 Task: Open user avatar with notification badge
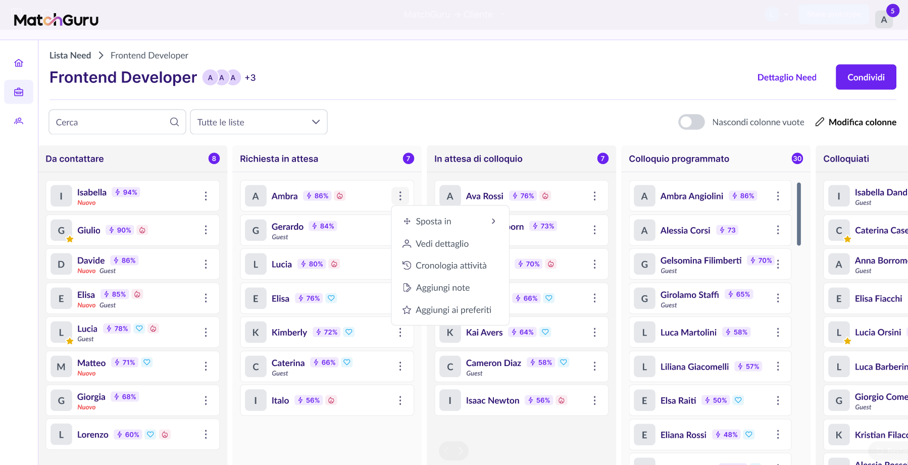[884, 20]
